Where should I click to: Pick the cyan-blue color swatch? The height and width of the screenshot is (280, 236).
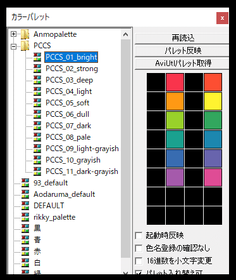pos(213,139)
